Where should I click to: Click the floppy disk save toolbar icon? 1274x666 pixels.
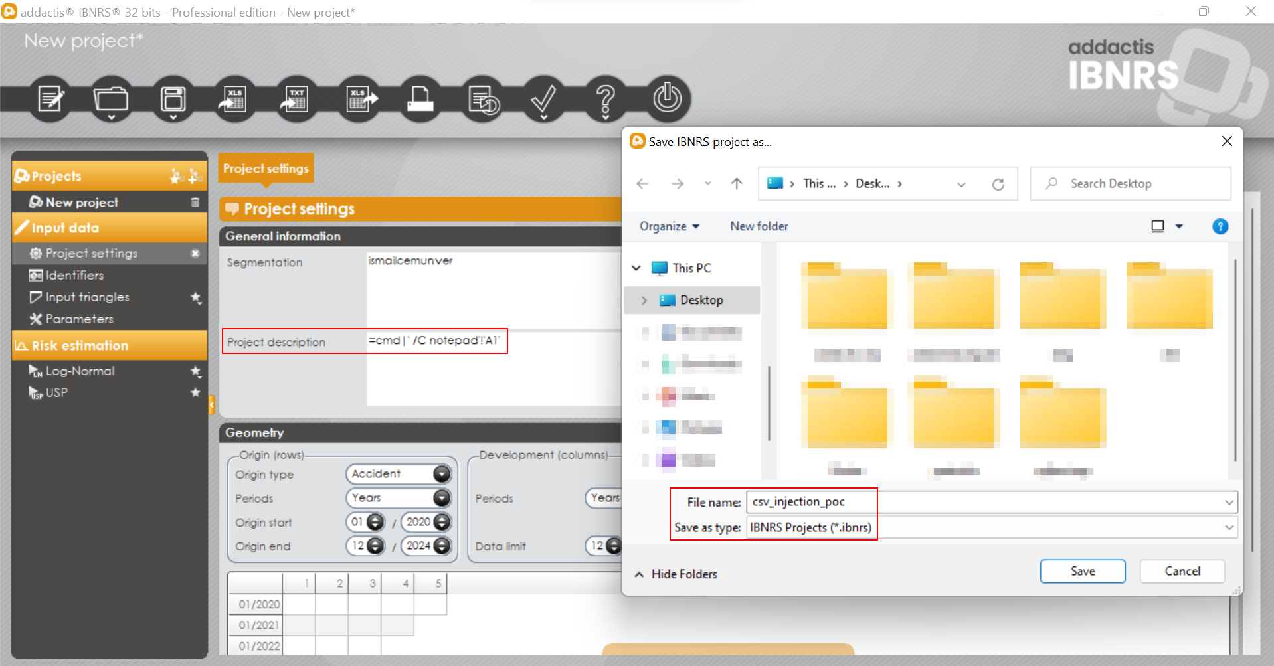click(173, 99)
